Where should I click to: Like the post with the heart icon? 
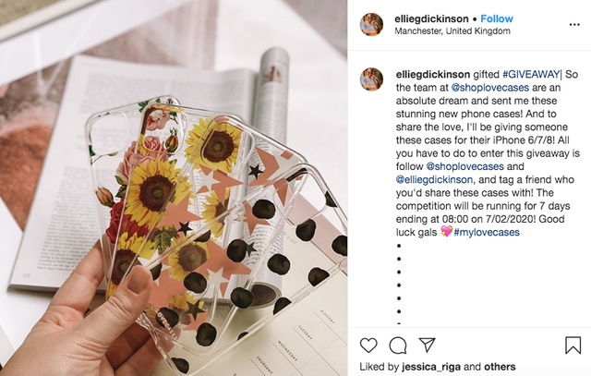click(368, 346)
